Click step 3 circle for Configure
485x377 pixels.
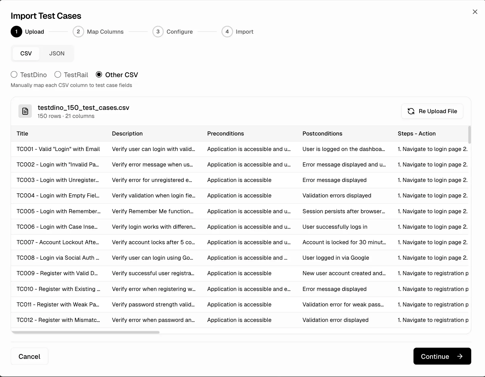158,32
